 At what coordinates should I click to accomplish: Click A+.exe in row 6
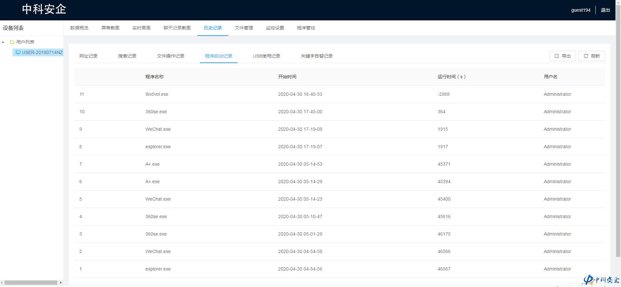pyautogui.click(x=153, y=182)
